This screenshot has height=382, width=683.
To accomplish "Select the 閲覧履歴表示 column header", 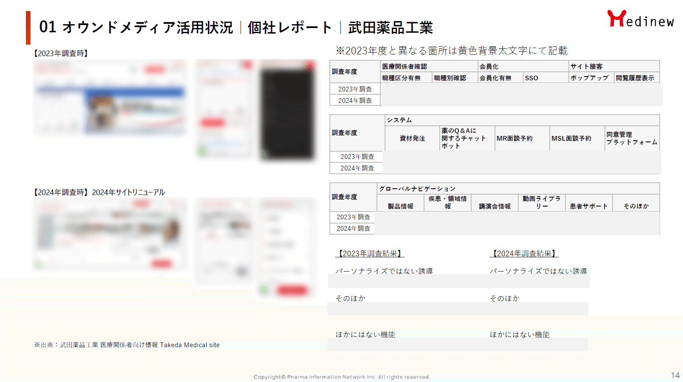I will click(x=635, y=78).
